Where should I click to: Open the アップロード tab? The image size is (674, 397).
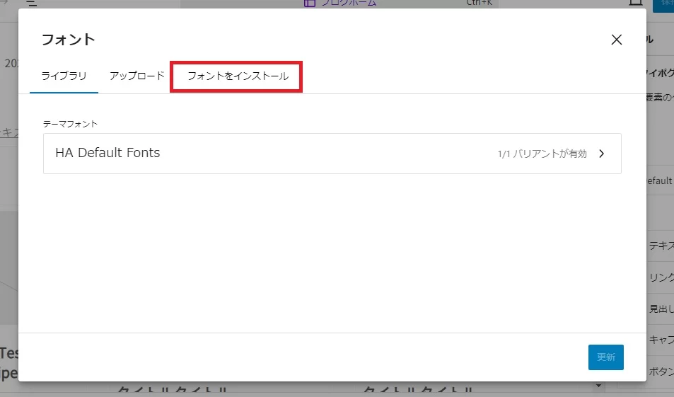point(137,76)
